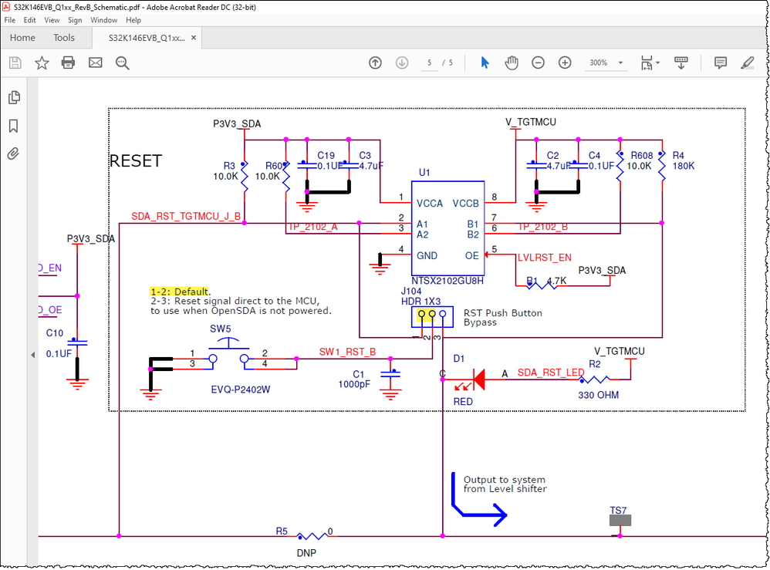Open the Bookmarks panel
This screenshot has height=570, width=770.
[x=13, y=126]
